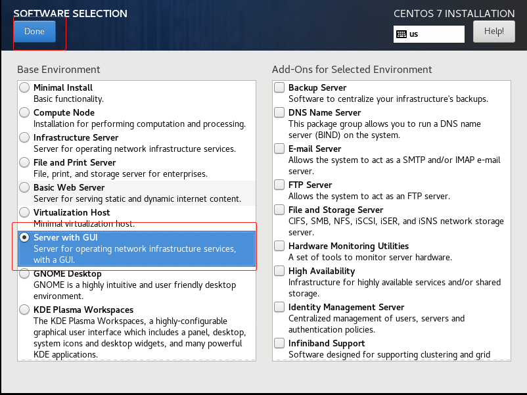Click 'CIFS, SMB, NFS, iSCSI' storage description
Viewport: 527px width, 395px height.
click(x=396, y=227)
